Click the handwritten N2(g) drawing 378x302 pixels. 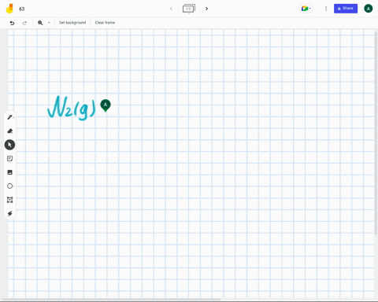point(72,108)
